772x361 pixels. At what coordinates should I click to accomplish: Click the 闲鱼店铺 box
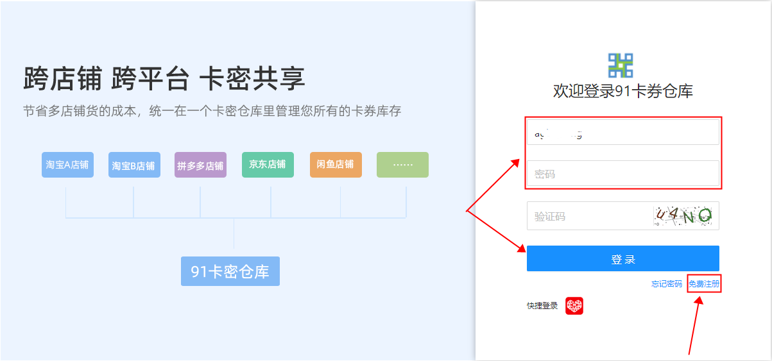tap(336, 165)
